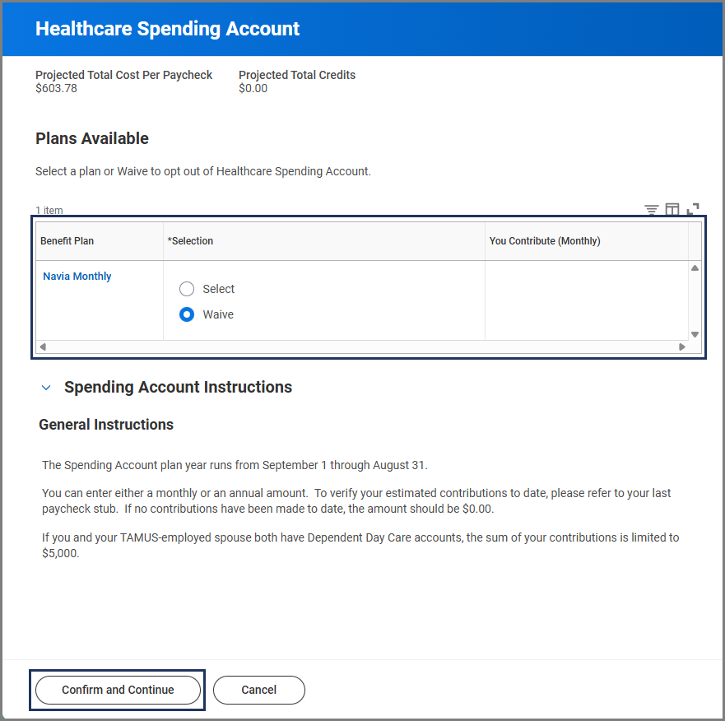Click the scroll-down arrow in the table
The image size is (725, 721).
coord(695,334)
